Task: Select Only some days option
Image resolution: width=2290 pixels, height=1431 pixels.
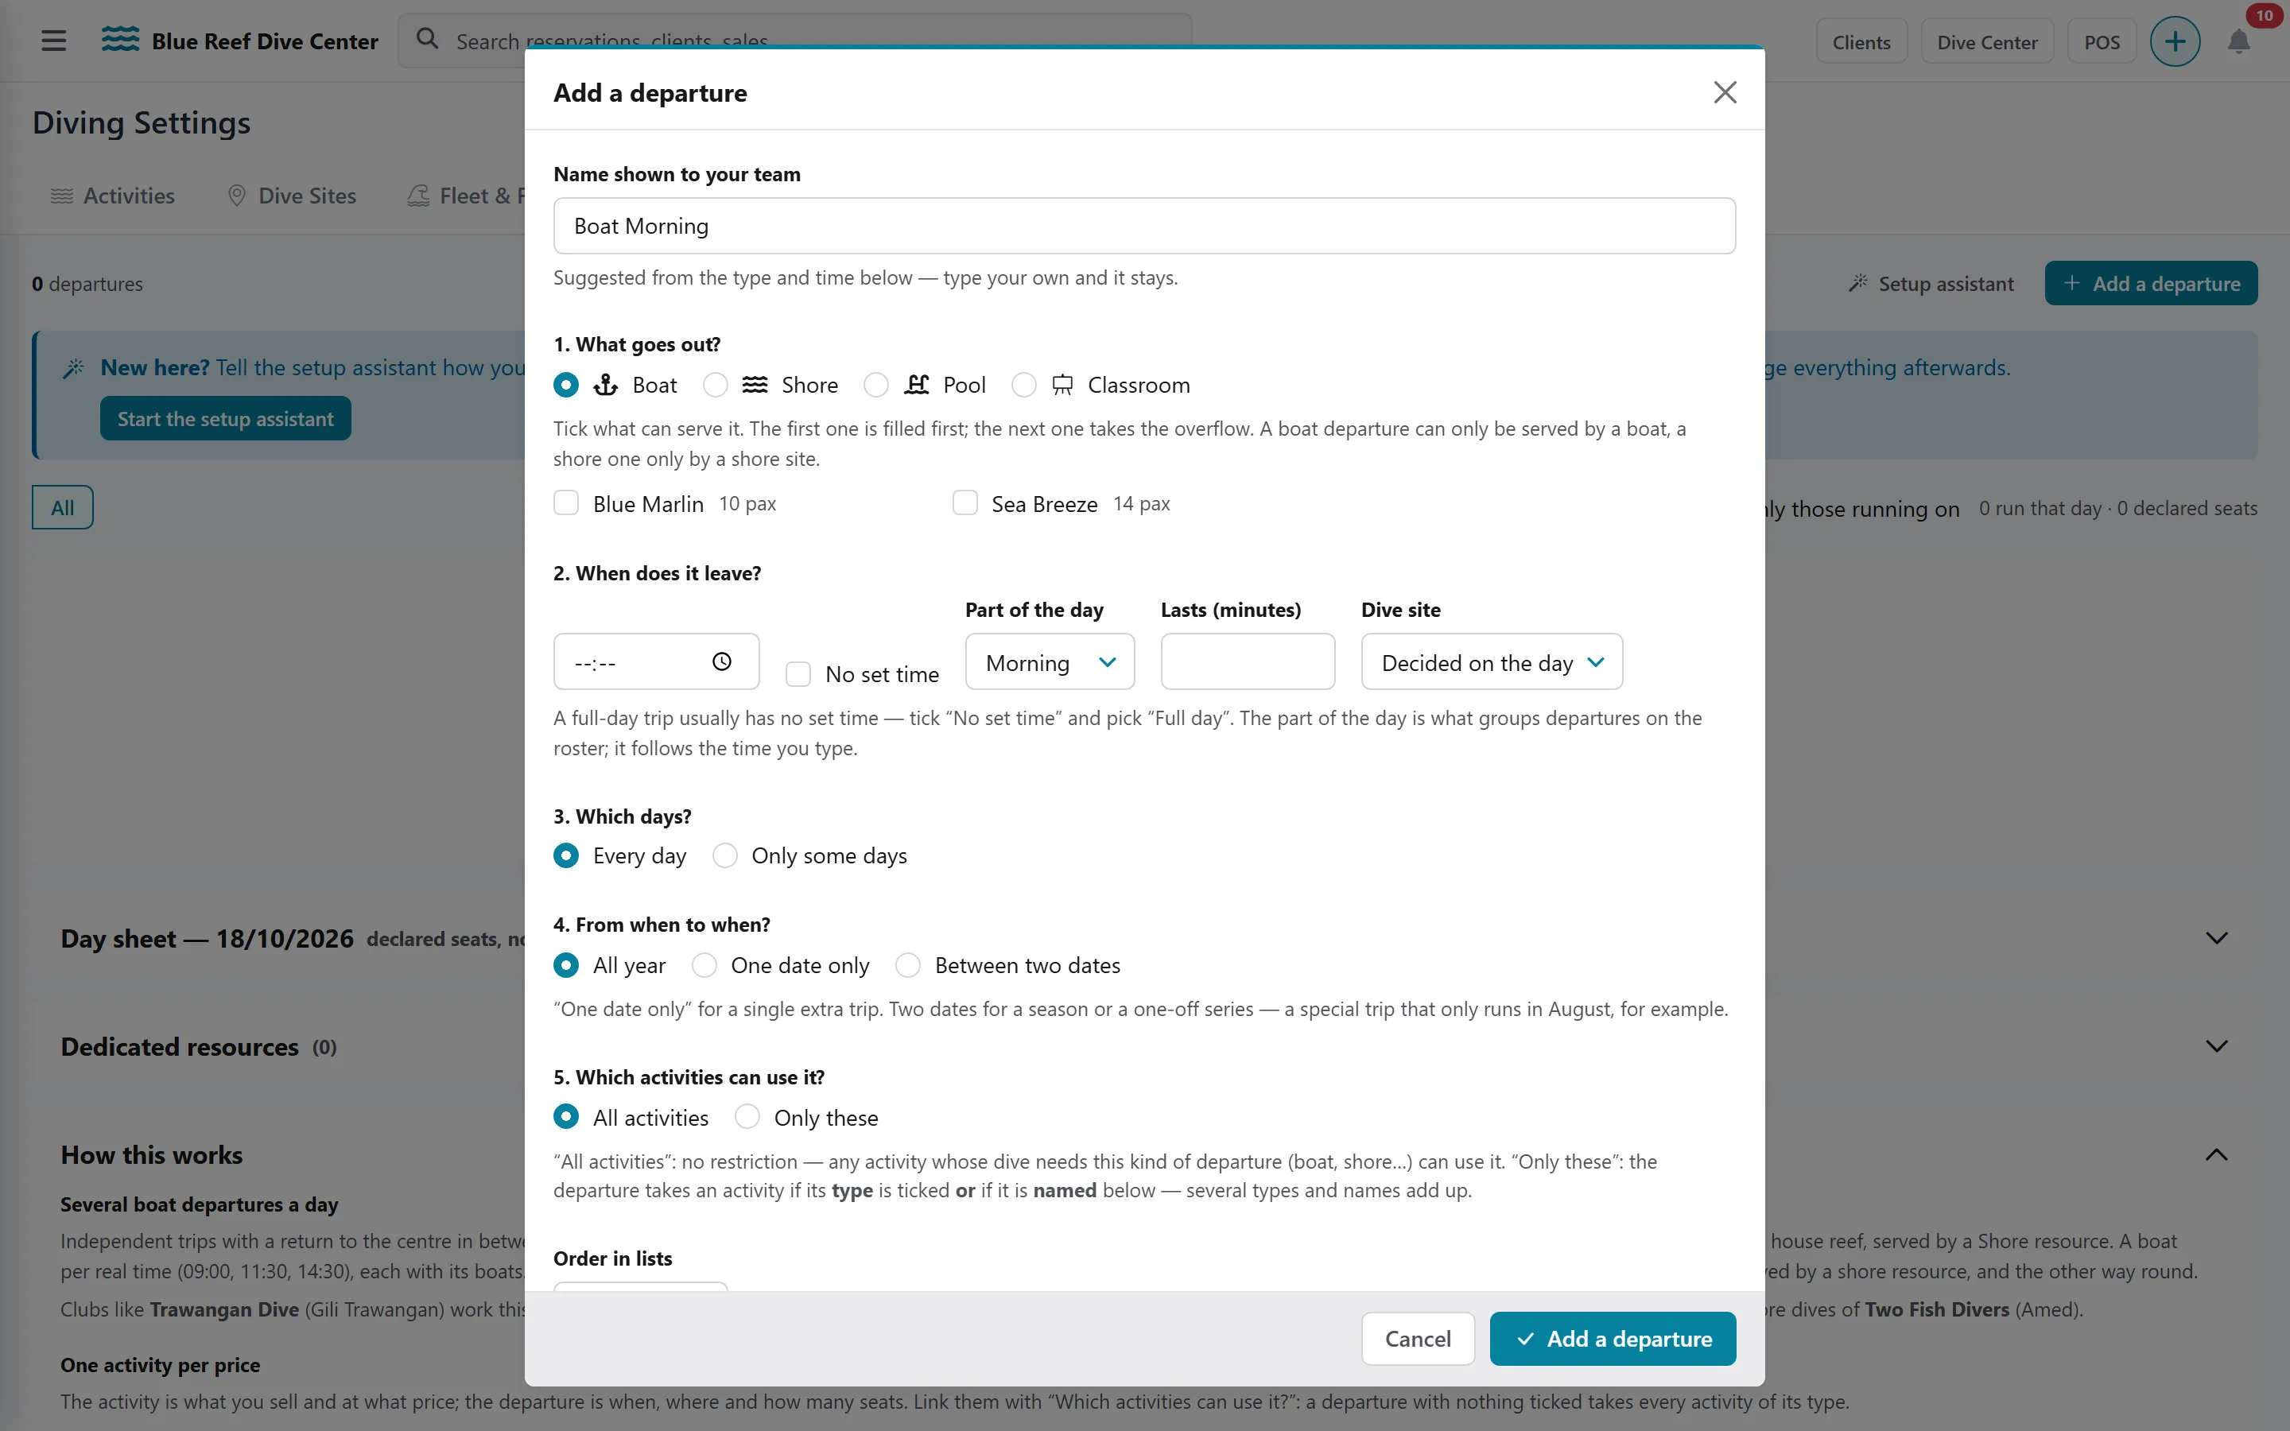Action: (x=725, y=855)
